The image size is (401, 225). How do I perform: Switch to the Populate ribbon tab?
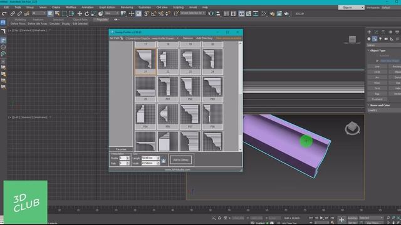point(102,19)
